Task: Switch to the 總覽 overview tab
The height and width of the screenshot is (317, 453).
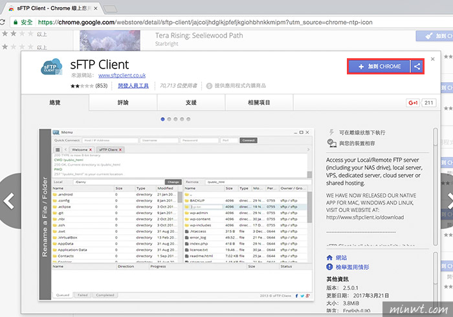Action: (x=55, y=102)
